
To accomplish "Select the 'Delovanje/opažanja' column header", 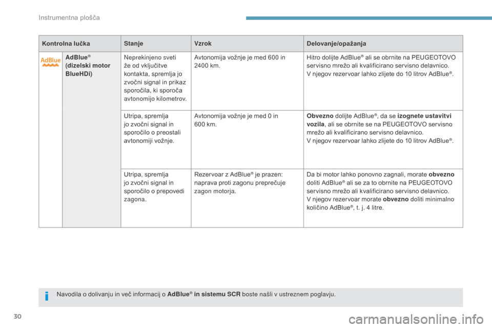I will click(x=383, y=44).
